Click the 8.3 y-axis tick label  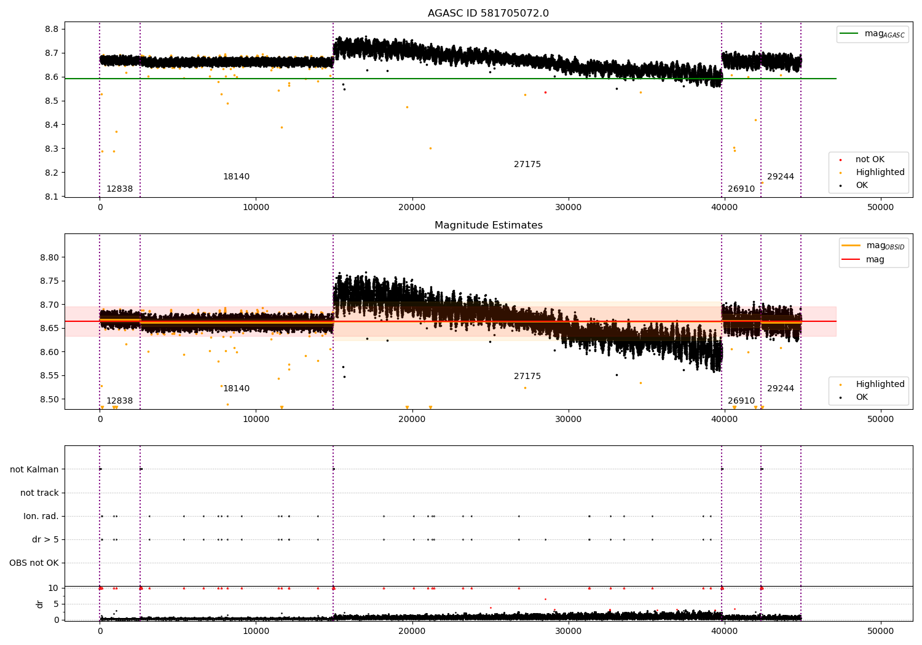pyautogui.click(x=52, y=149)
